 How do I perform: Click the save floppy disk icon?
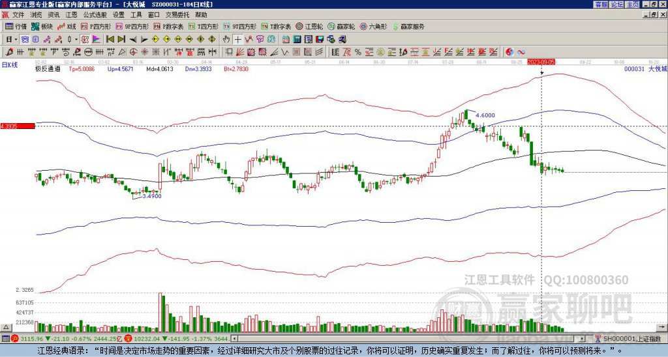320,40
